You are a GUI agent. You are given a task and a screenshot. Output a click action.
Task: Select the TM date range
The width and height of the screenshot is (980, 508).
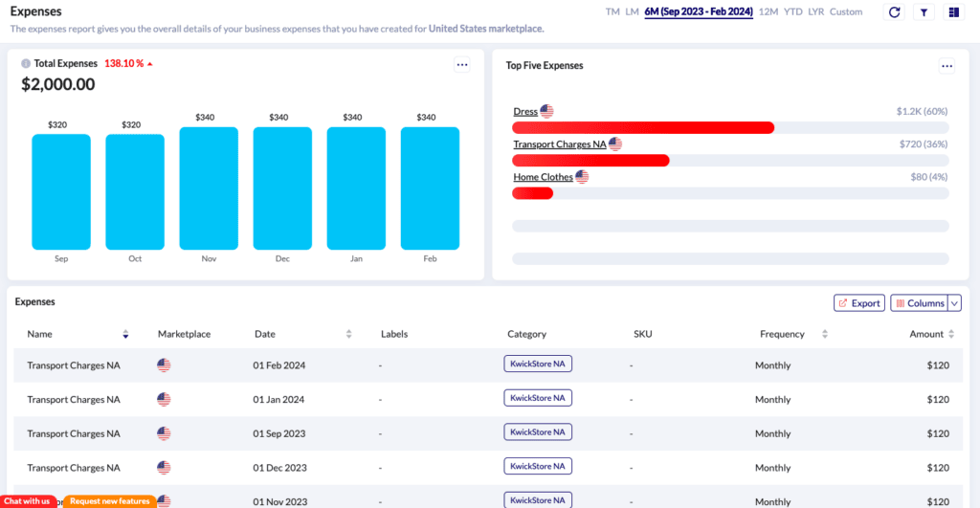(612, 11)
